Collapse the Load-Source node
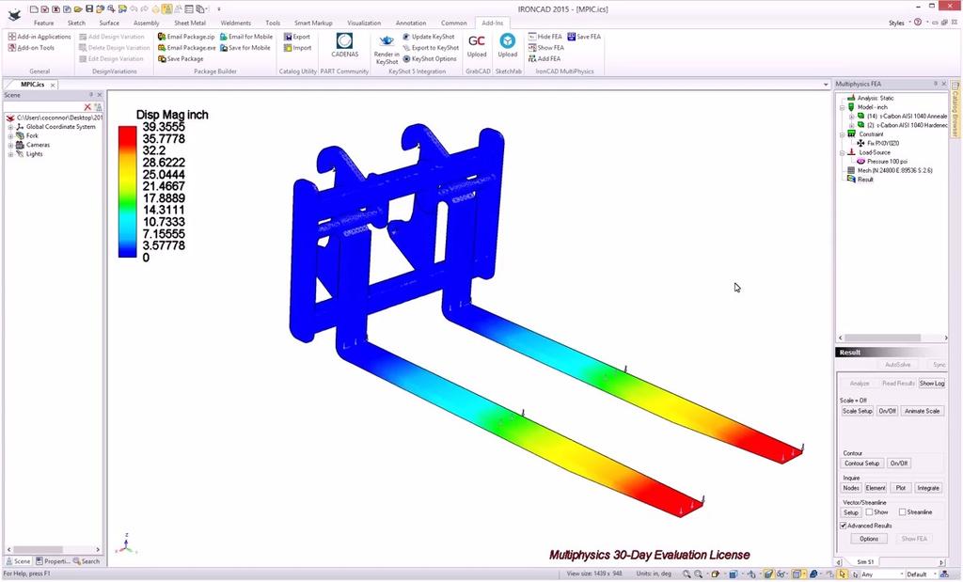 [843, 153]
